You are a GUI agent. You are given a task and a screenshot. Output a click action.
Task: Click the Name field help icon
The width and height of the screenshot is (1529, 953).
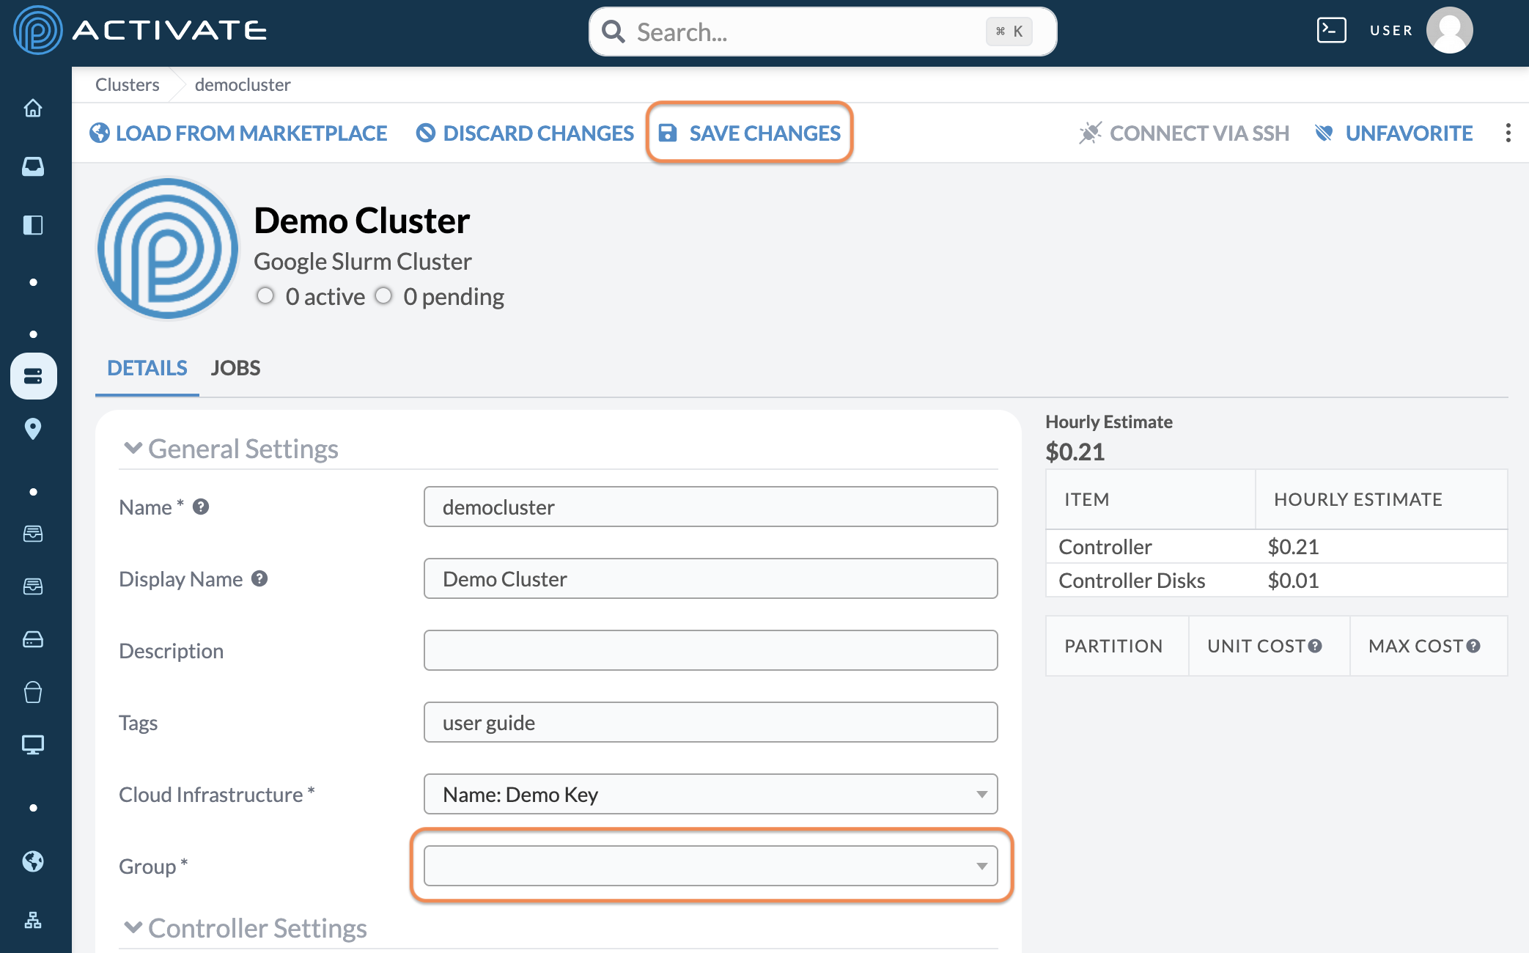pyautogui.click(x=201, y=507)
